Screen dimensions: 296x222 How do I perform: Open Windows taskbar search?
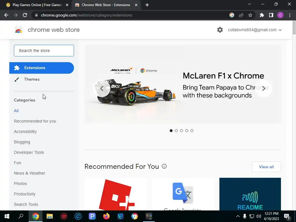click(x=21, y=216)
